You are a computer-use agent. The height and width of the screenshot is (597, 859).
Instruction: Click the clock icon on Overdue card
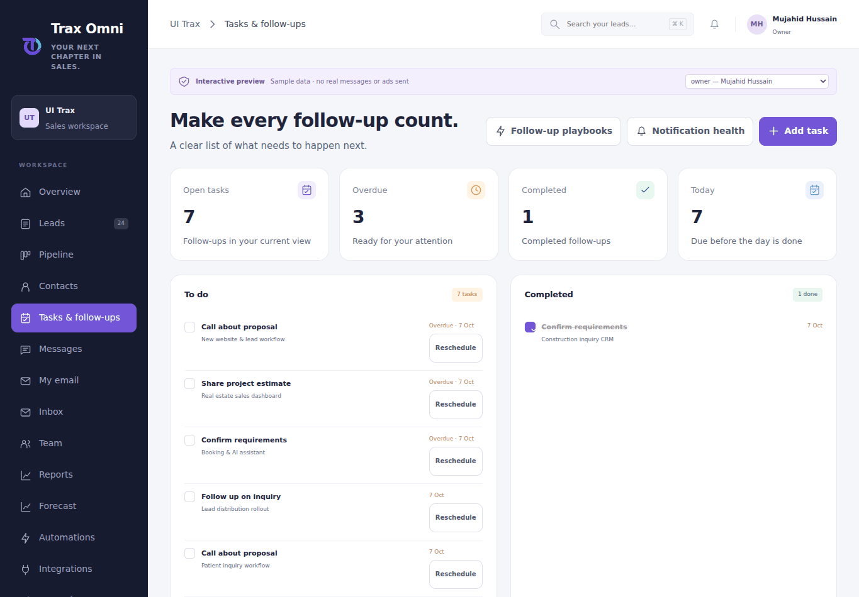tap(476, 190)
